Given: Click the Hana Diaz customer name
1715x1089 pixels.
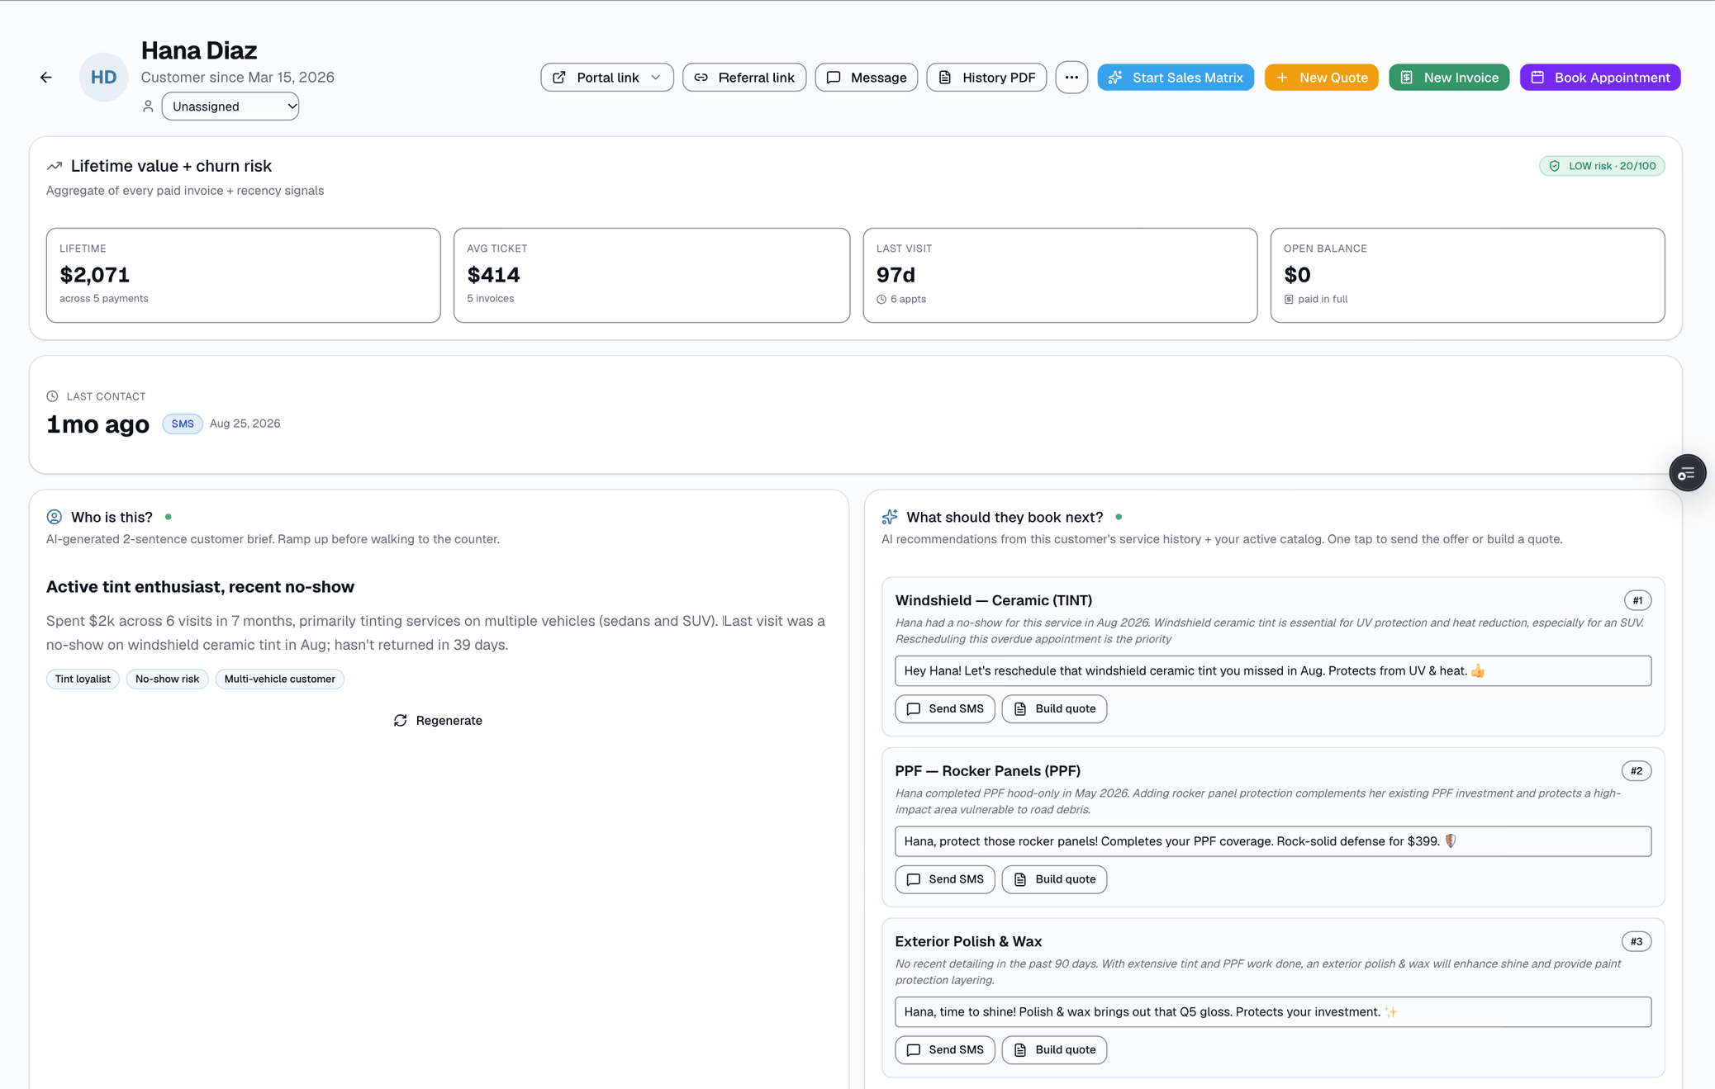Looking at the screenshot, I should tap(199, 50).
